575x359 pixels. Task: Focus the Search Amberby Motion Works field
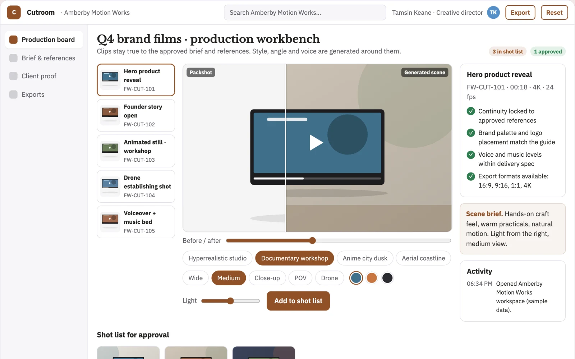click(305, 12)
